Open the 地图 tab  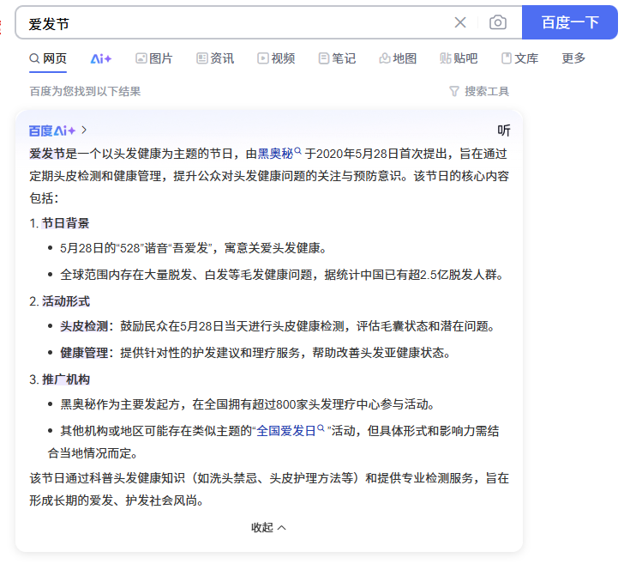[x=398, y=58]
